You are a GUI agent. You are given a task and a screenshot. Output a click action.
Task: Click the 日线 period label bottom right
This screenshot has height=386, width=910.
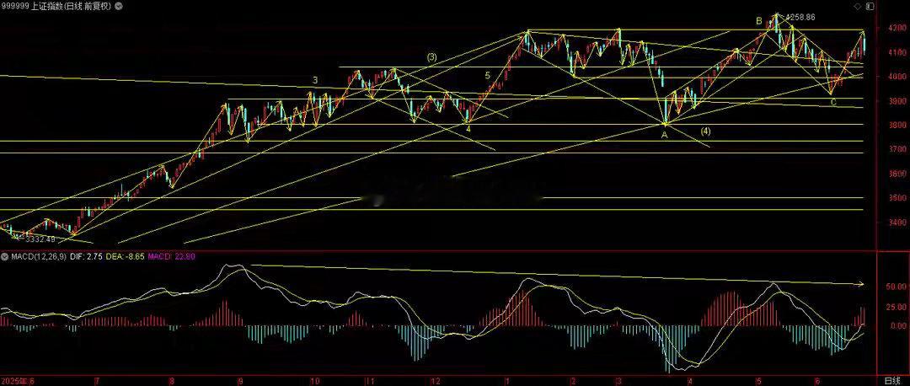892,381
